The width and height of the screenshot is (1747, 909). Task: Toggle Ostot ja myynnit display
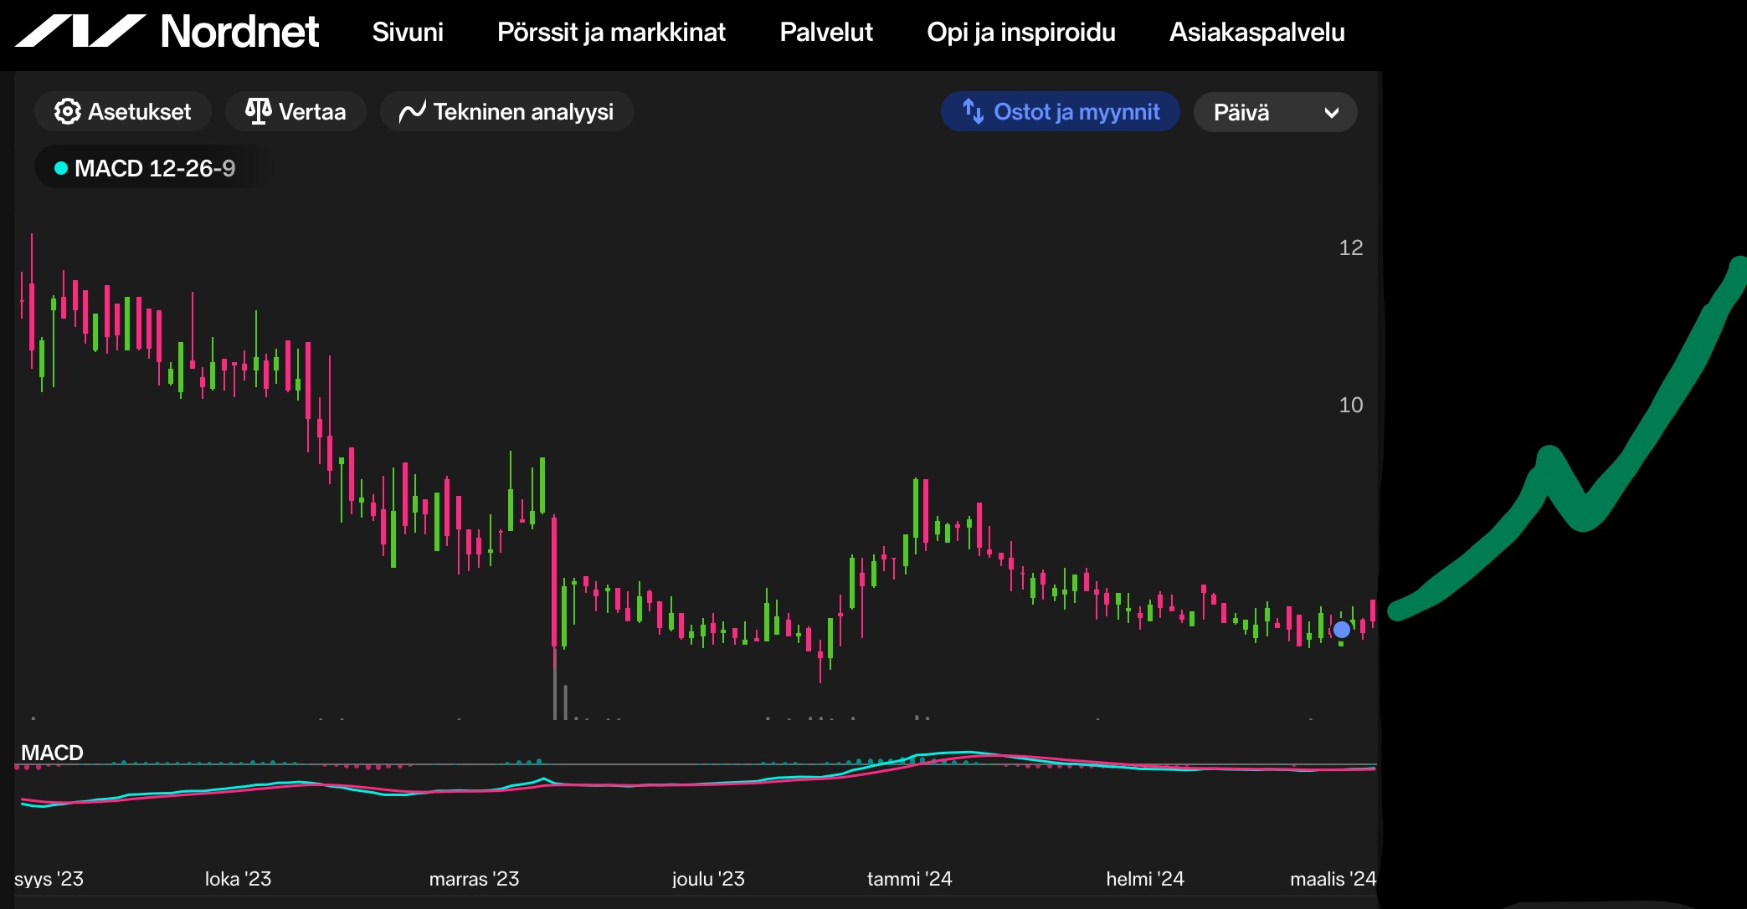1060,111
